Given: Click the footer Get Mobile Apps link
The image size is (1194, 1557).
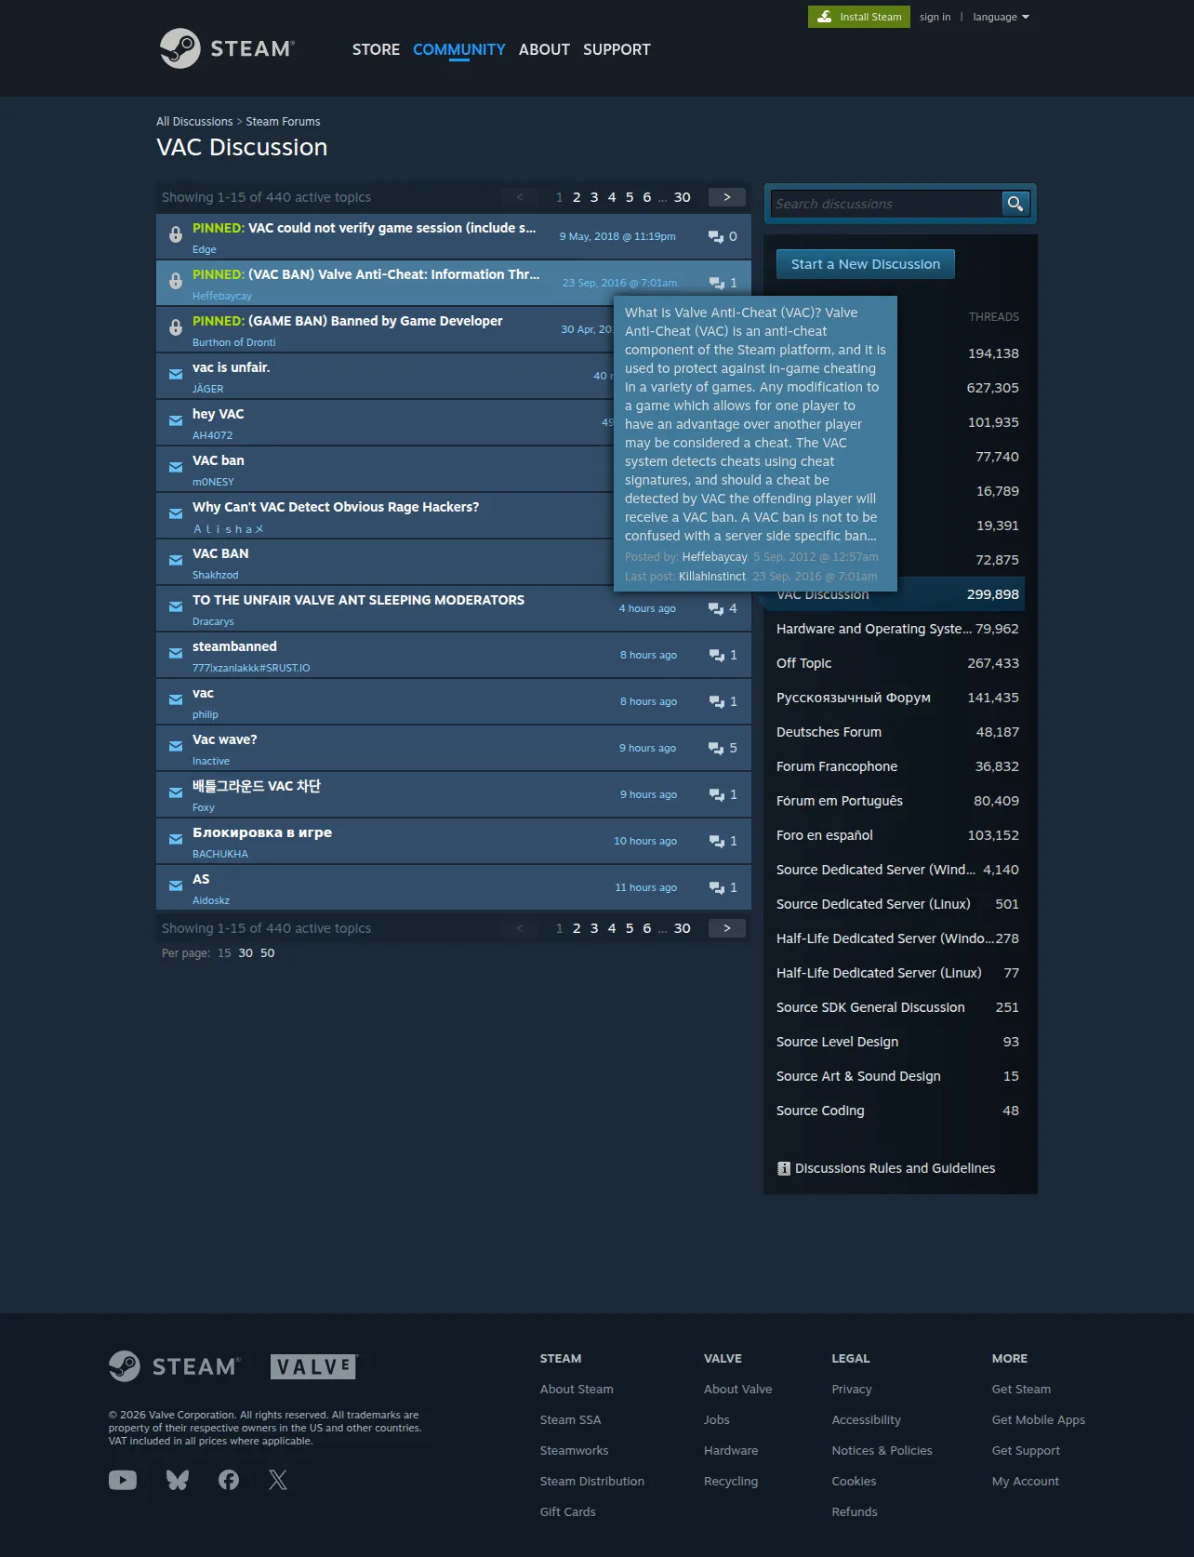Looking at the screenshot, I should [x=1039, y=1420].
